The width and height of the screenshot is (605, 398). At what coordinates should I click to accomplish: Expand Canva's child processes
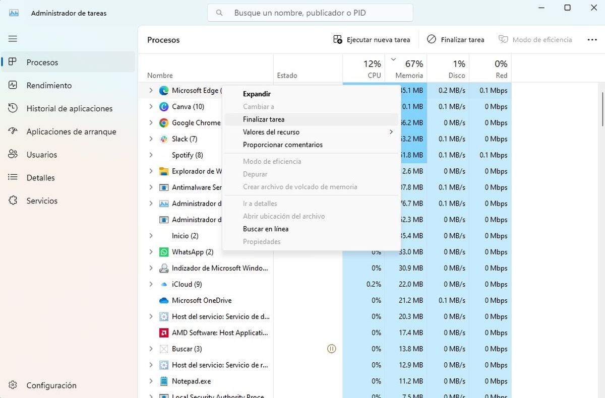tap(151, 106)
